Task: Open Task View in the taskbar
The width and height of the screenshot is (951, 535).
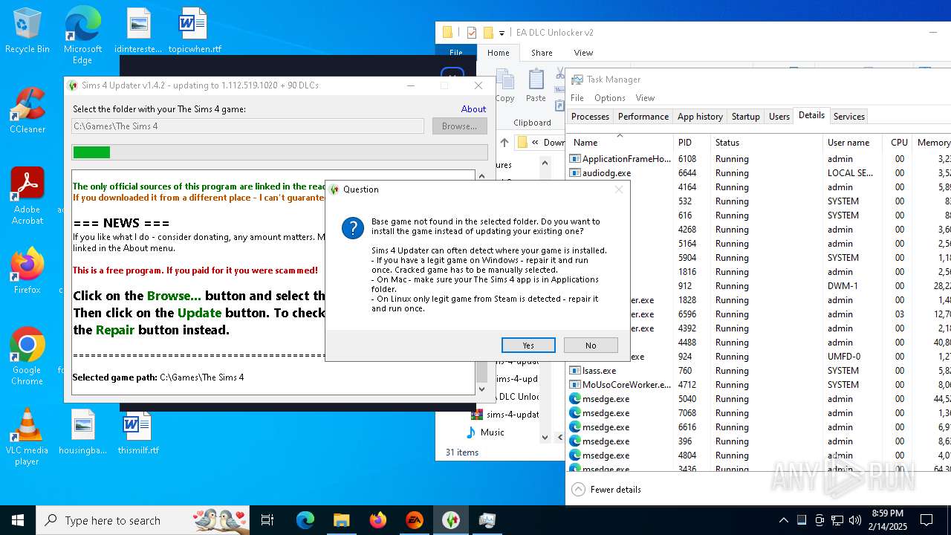Action: (x=267, y=520)
